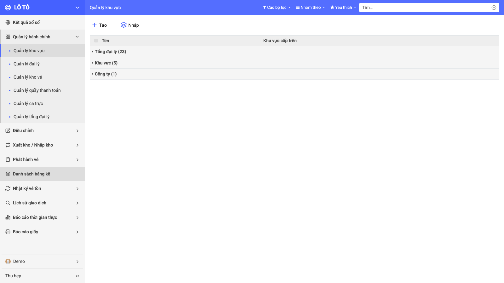Click the stacked layers icon beside Nhập
The width and height of the screenshot is (504, 283).
tap(123, 25)
